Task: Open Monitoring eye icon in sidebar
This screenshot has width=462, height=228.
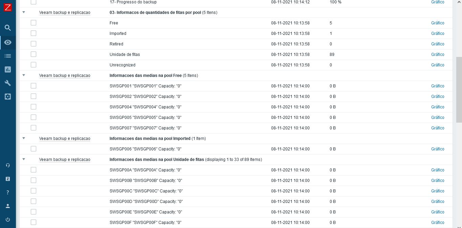Action: [8, 42]
